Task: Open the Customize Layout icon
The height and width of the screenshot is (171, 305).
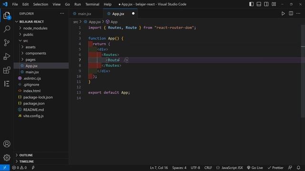Action: tap(274, 4)
